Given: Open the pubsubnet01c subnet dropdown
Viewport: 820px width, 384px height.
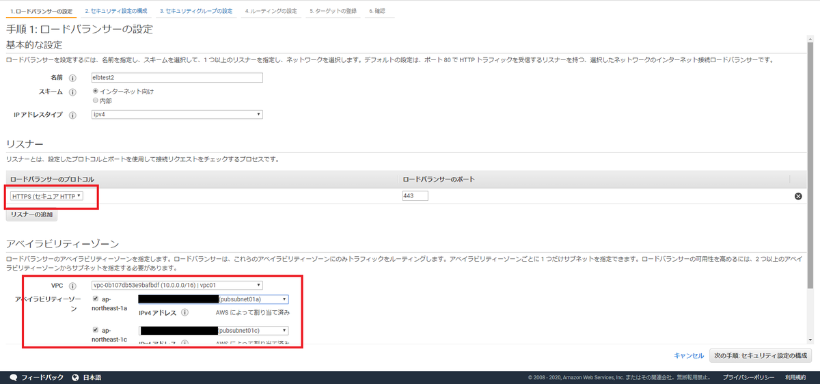Looking at the screenshot, I should (x=213, y=331).
